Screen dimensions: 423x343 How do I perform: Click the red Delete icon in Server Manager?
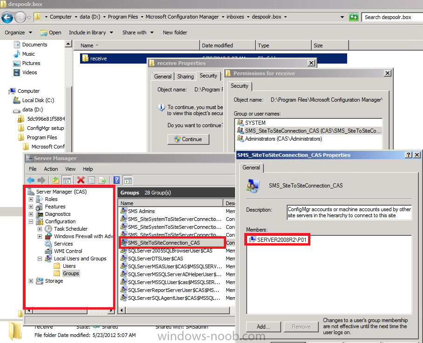pyautogui.click(x=81, y=180)
